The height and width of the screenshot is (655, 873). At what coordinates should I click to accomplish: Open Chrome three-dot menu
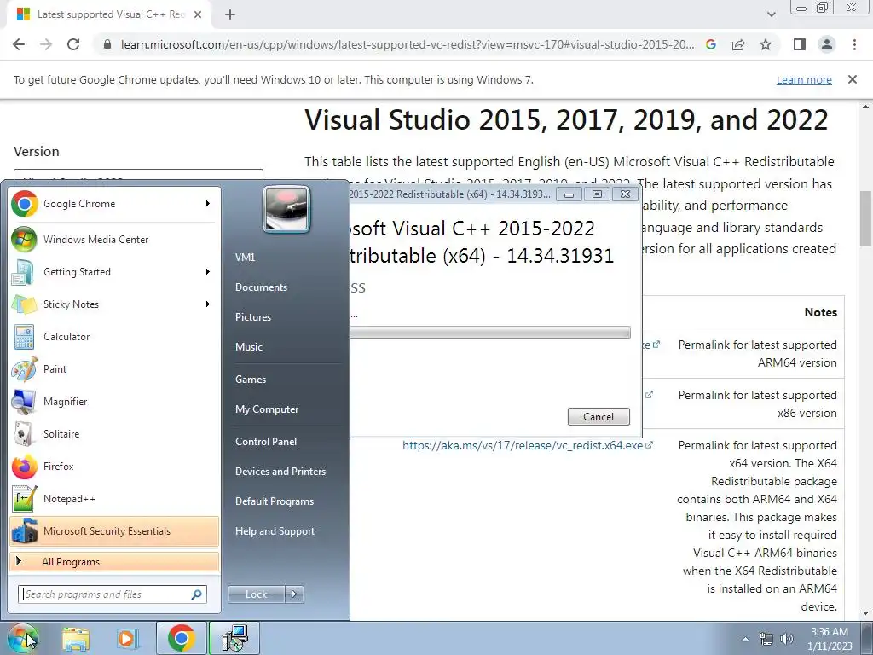(854, 44)
